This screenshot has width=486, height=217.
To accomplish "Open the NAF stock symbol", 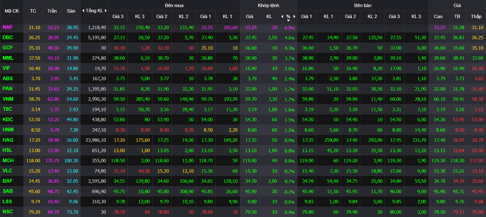I will point(7,27).
